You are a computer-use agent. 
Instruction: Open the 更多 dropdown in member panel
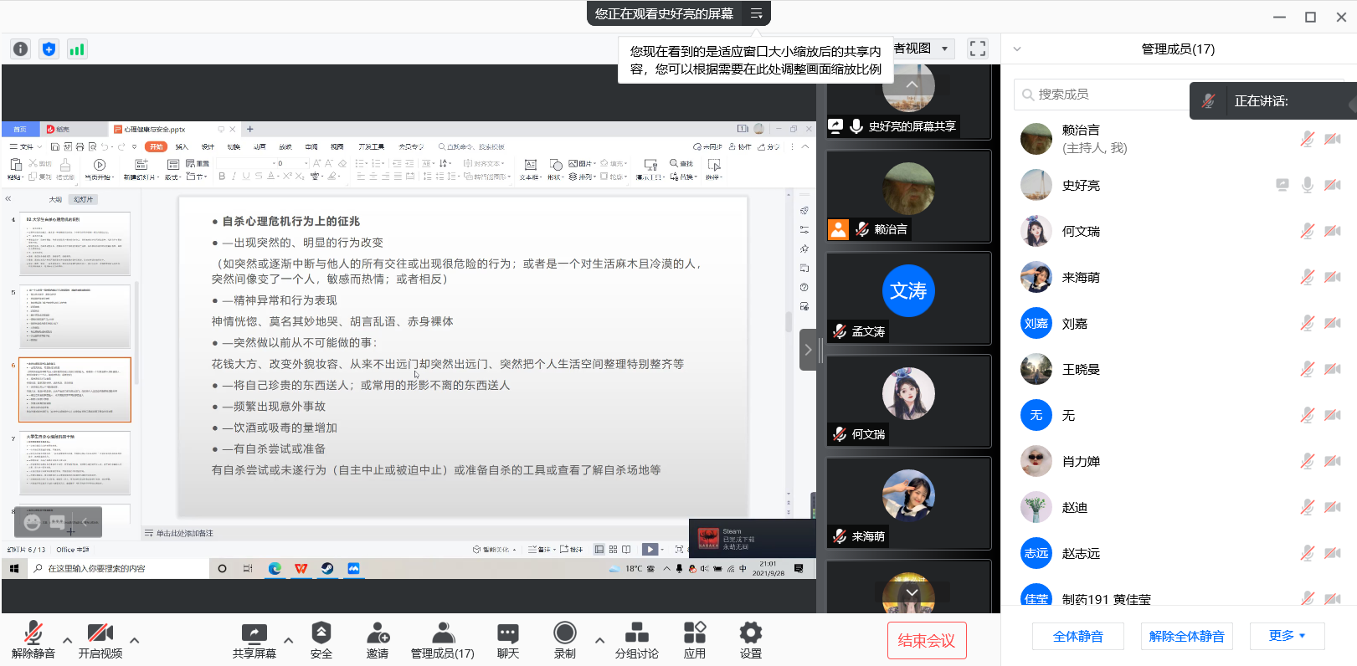click(1288, 636)
